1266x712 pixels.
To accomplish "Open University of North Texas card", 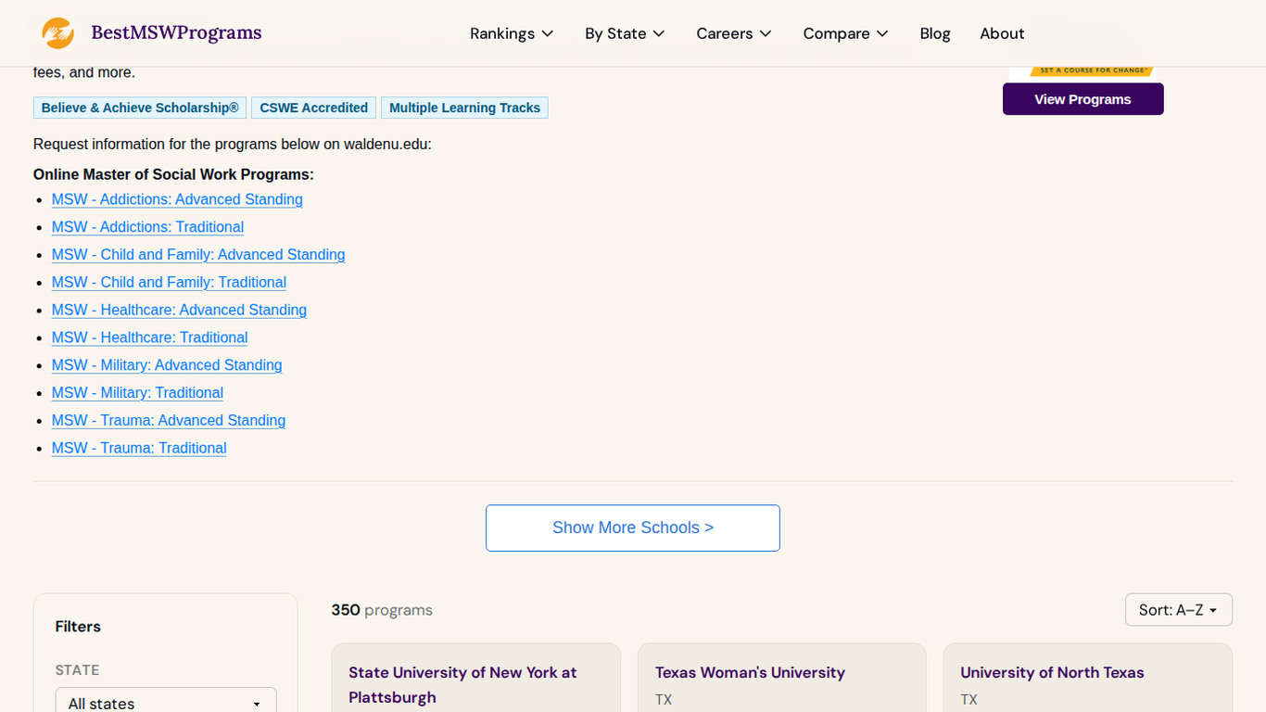I will click(x=1088, y=679).
